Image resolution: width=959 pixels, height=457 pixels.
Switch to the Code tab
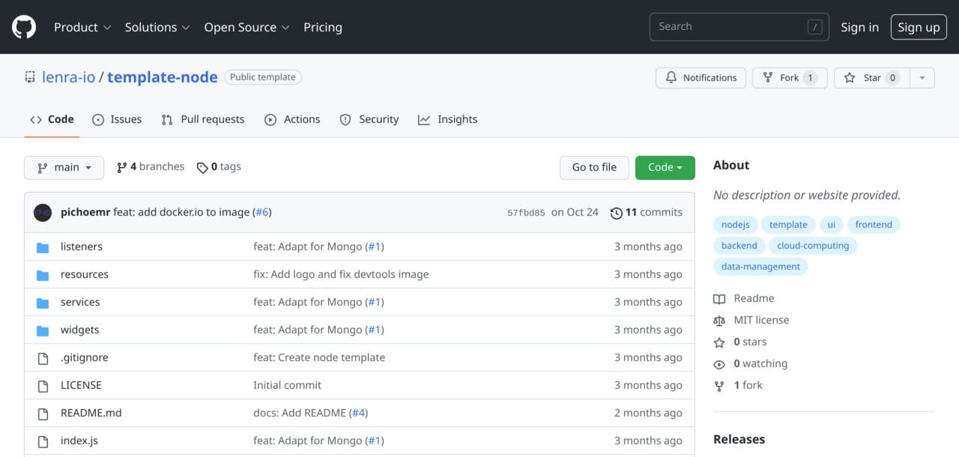tap(52, 119)
